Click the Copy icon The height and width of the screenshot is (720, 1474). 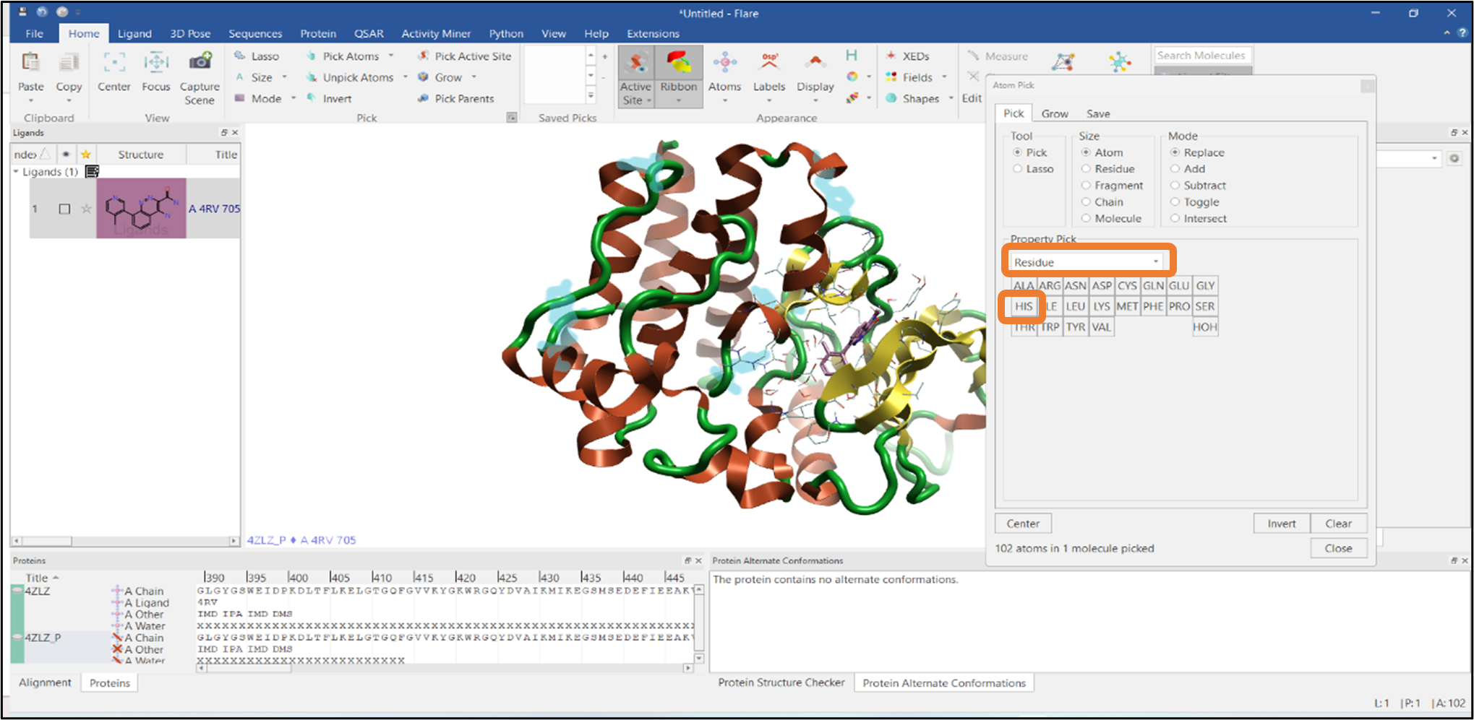(69, 64)
